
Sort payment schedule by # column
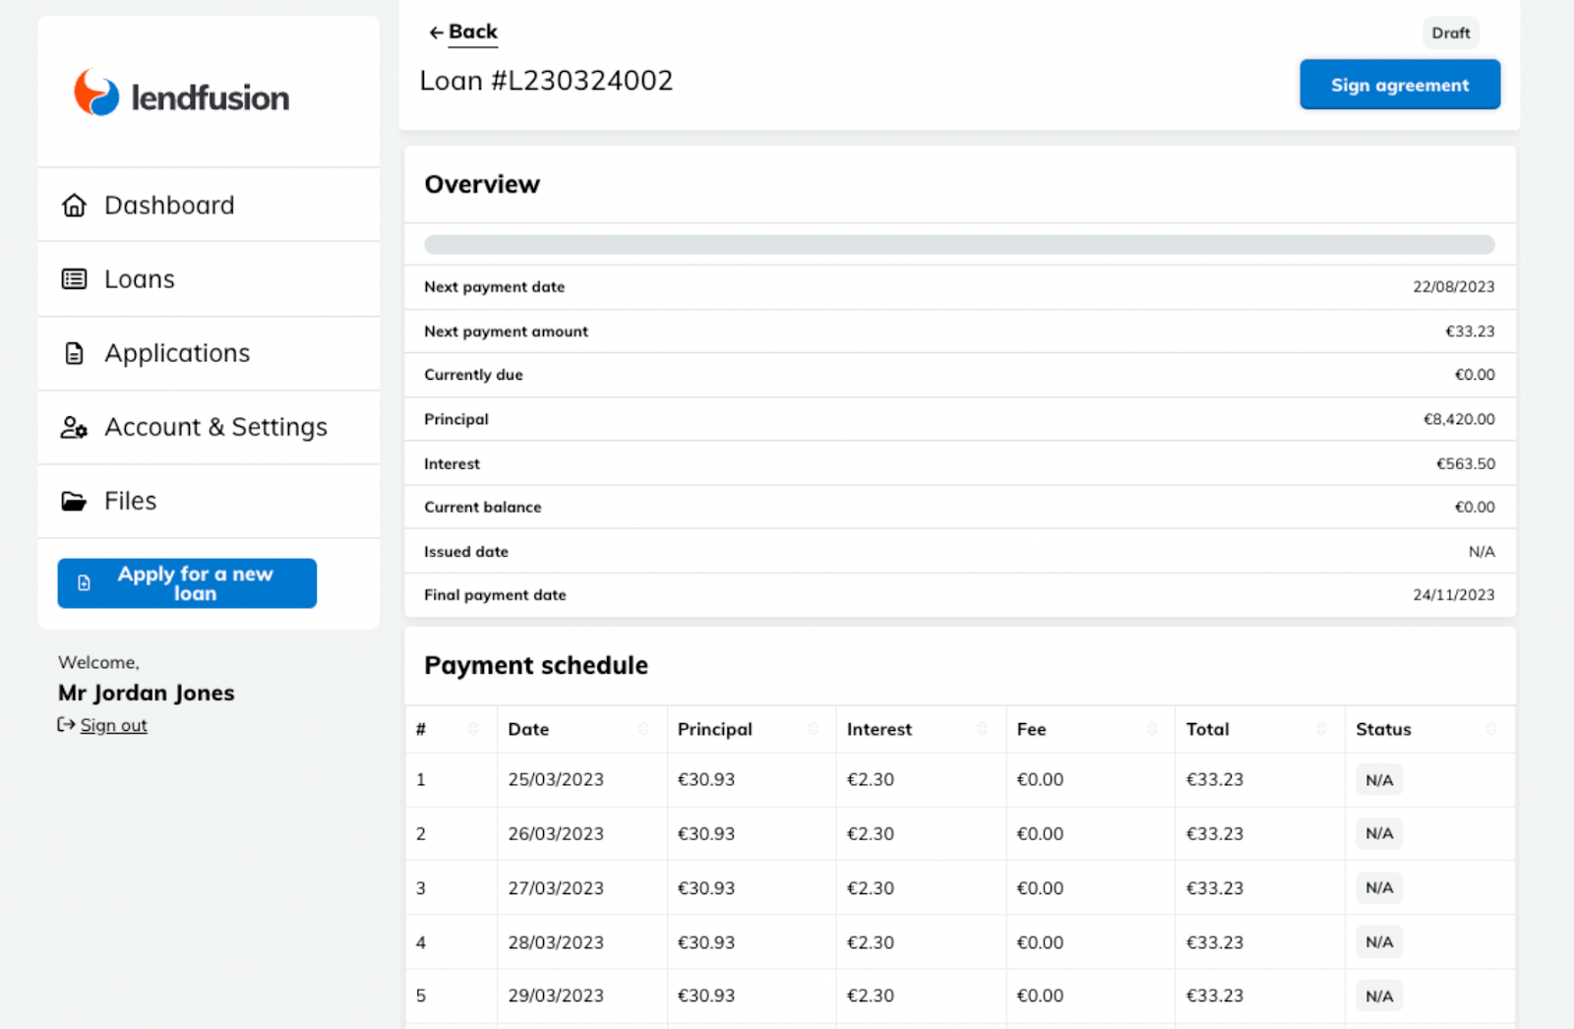[x=473, y=729]
